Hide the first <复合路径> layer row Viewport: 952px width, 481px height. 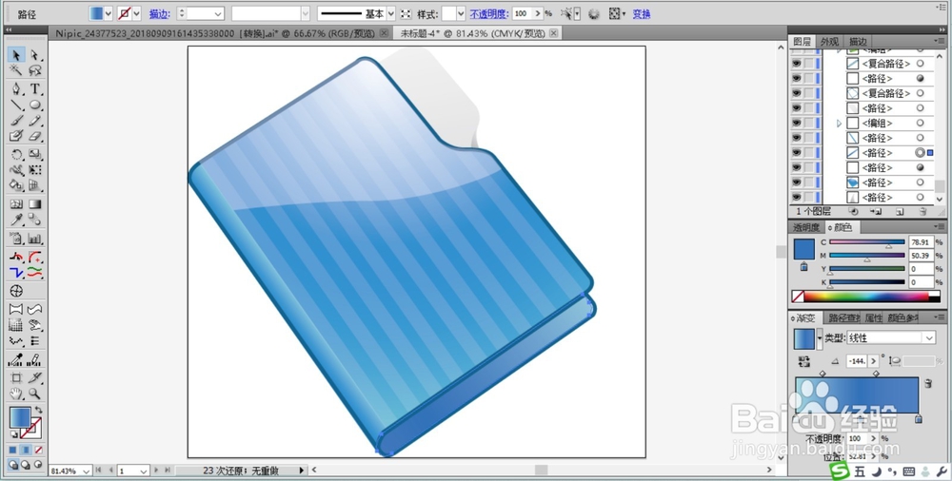796,64
